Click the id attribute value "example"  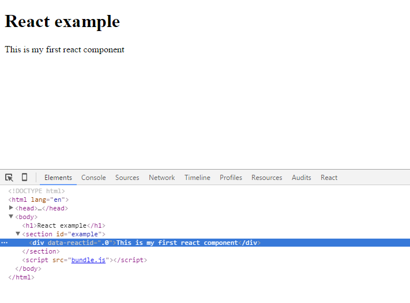84,234
